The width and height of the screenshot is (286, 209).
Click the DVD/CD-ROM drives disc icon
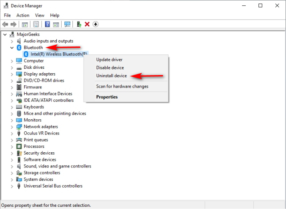19,80
